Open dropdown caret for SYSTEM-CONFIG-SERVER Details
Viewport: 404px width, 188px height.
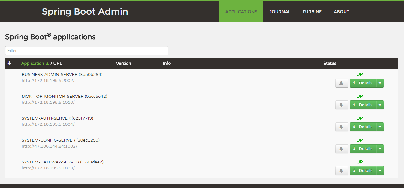(380, 149)
